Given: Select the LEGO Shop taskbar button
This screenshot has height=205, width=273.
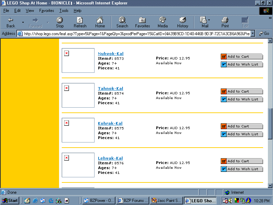Looking at the screenshot, I should [200, 201].
